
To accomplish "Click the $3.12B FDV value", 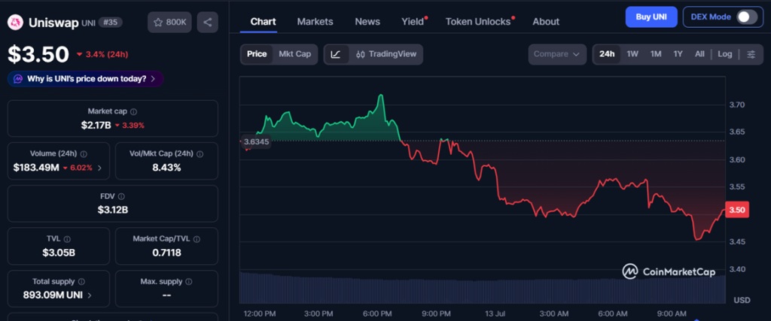I will (x=113, y=210).
